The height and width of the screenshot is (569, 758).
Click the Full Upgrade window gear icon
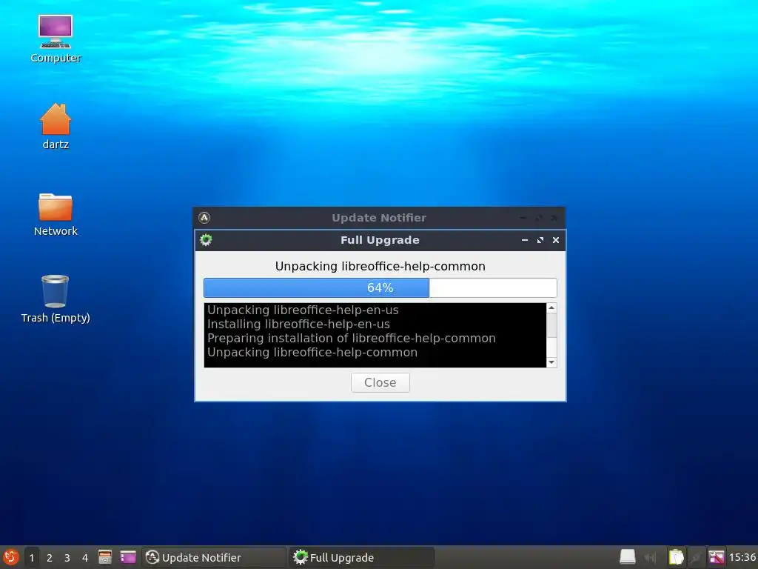[x=206, y=240]
